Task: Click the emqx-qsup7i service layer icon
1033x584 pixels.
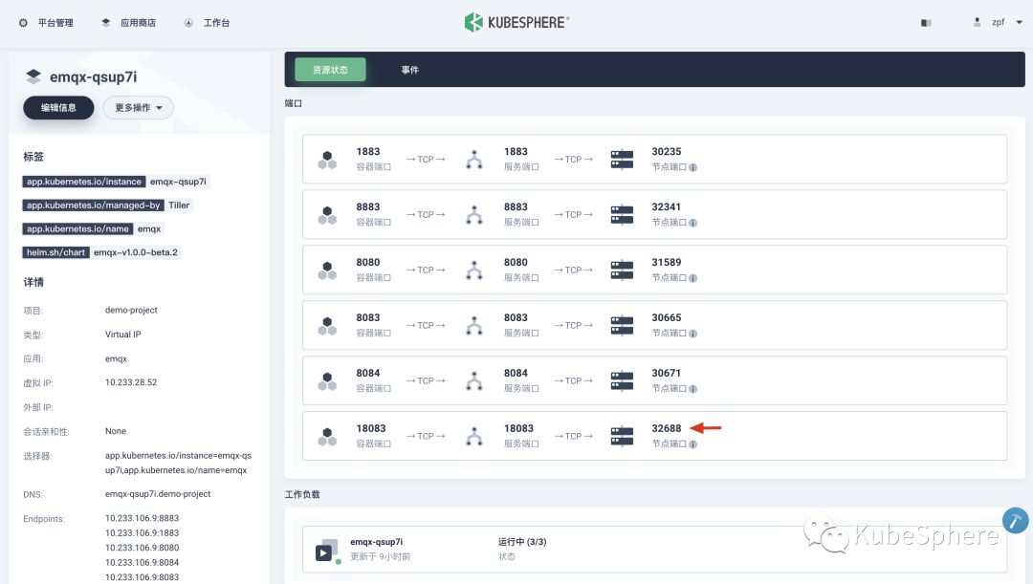Action: pyautogui.click(x=33, y=76)
